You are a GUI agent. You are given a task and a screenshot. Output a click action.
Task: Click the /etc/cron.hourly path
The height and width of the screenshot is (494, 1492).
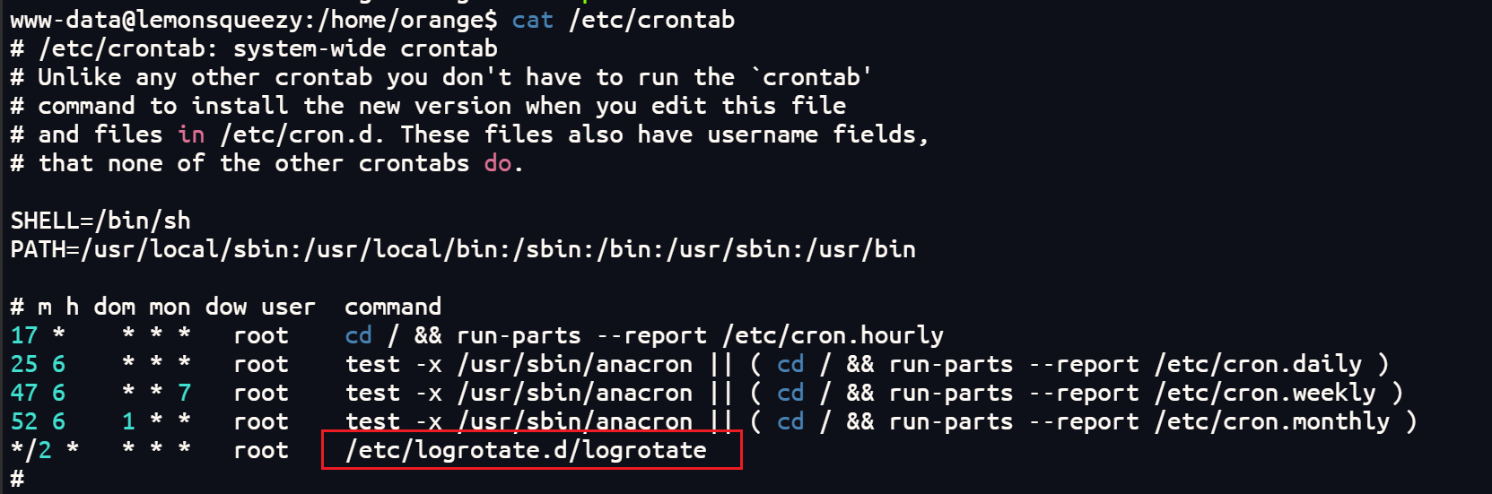pyautogui.click(x=833, y=335)
